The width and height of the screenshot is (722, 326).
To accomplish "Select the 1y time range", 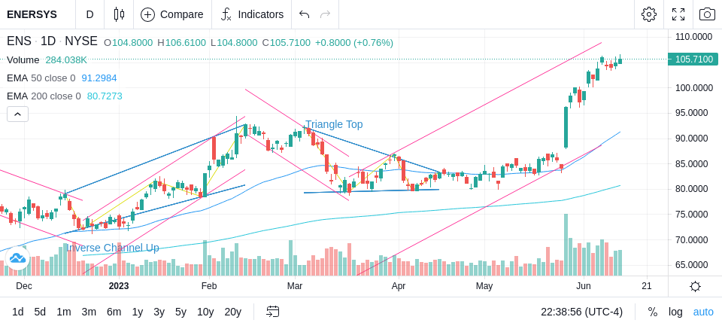I will tap(137, 312).
